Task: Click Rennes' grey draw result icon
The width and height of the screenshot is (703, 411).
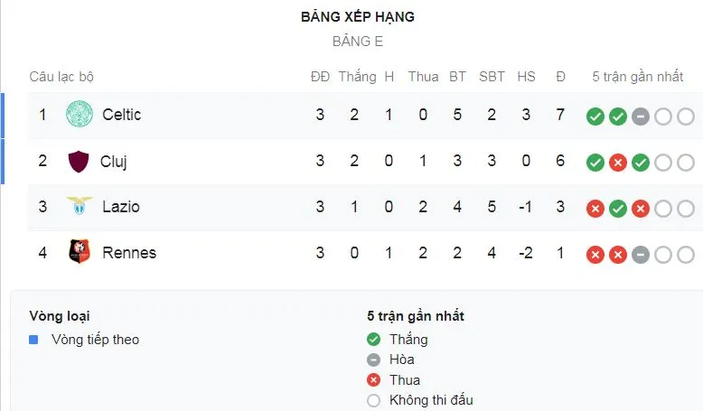Action: point(641,255)
